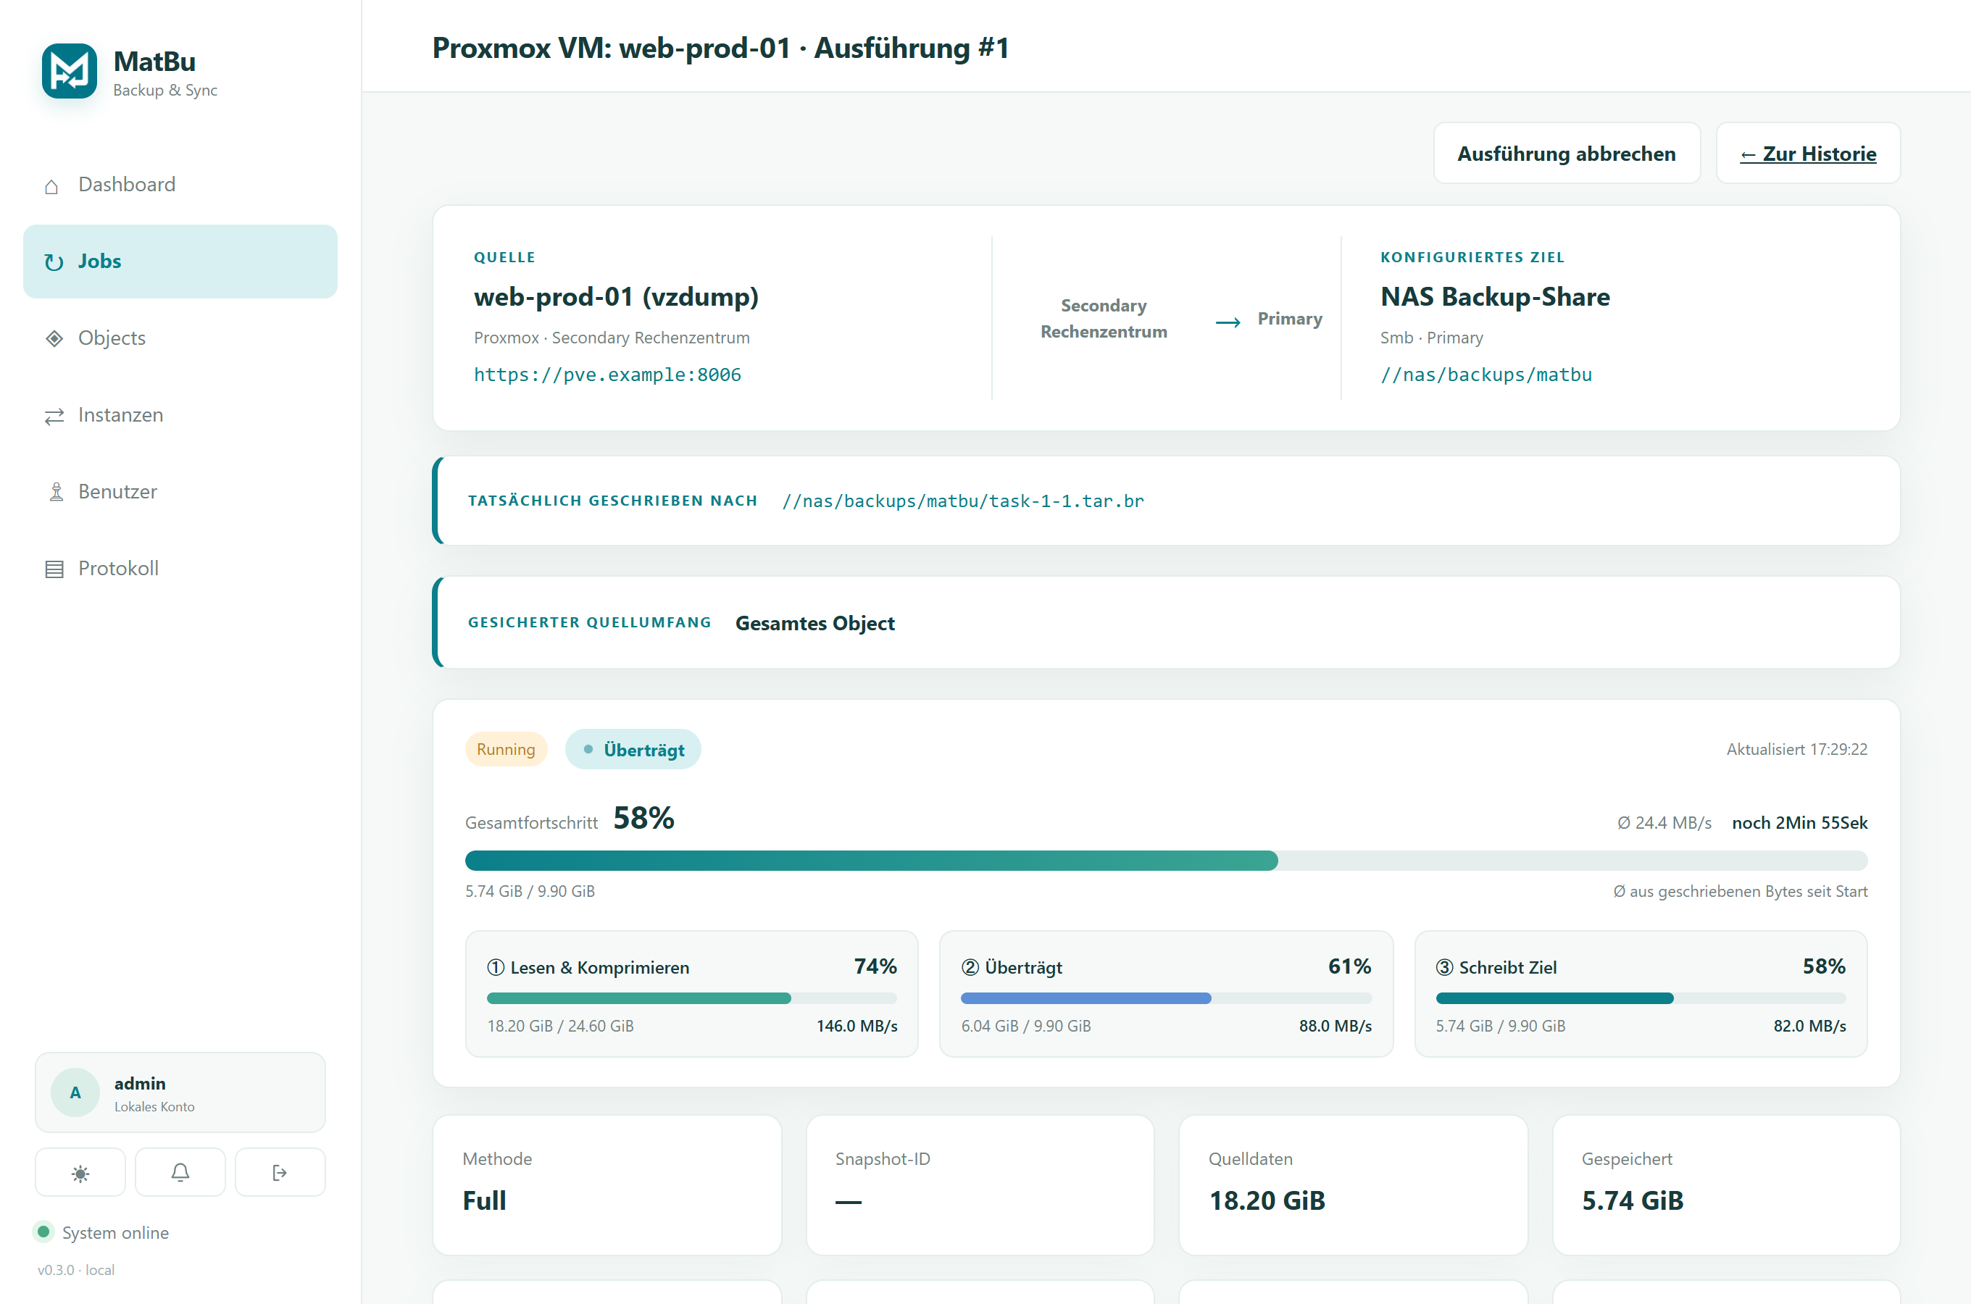
Task: Open the Dashboard menu item
Action: tap(180, 185)
